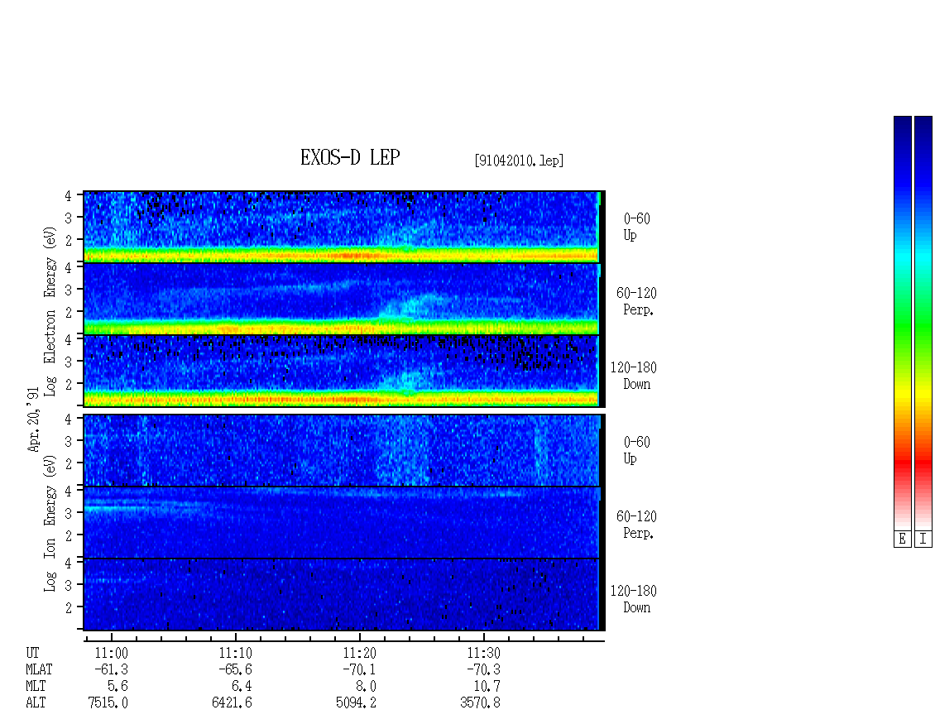This screenshot has height=724, width=935.
Task: Pick the electron color scale bar above E
Action: [x=902, y=323]
